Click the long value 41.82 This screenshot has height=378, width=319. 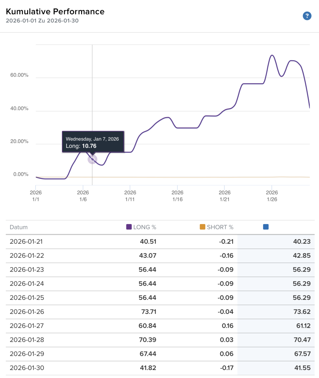coord(148,368)
